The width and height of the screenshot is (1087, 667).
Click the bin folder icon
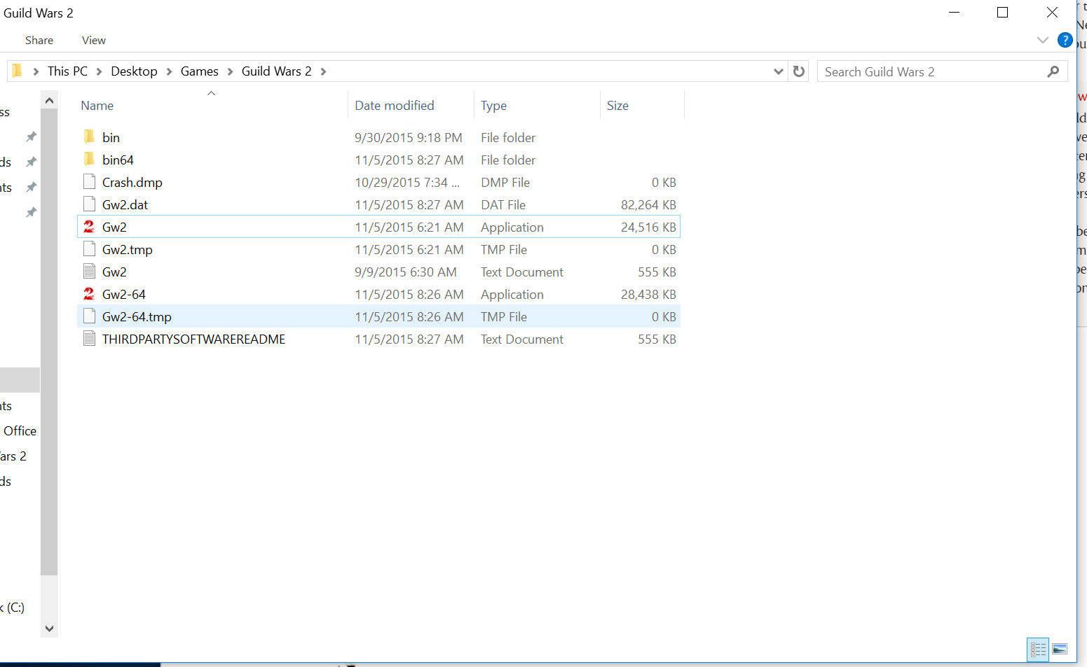(x=89, y=137)
